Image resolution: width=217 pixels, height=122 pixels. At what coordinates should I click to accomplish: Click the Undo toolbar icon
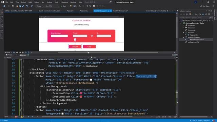[x=27, y=6]
